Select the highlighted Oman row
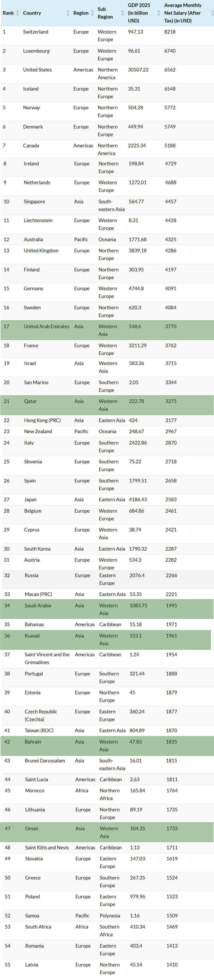Viewport: 214px width, 976px height. click(107, 832)
